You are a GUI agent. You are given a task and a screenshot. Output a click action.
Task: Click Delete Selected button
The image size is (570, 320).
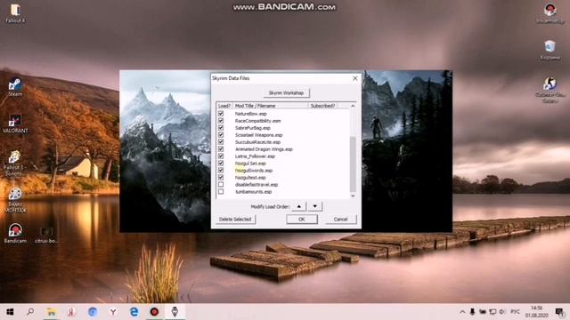pyautogui.click(x=235, y=220)
